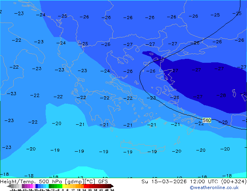Click the 48 tick label on legend
Image resolution: width=247 pixels, height=191 pixels.
107,190
